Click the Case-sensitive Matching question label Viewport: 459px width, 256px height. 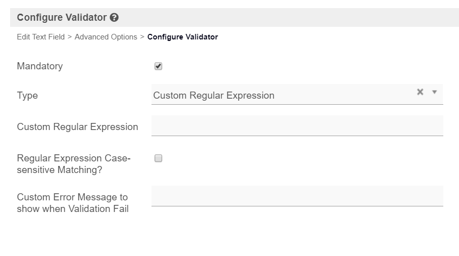coord(74,164)
